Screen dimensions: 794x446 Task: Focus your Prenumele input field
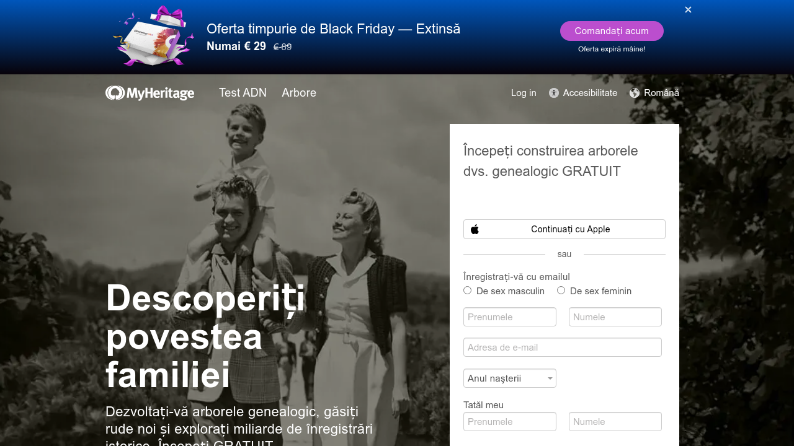(510, 317)
